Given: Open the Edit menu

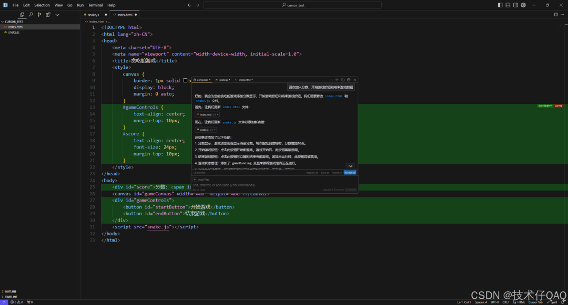Looking at the screenshot, I should [26, 5].
